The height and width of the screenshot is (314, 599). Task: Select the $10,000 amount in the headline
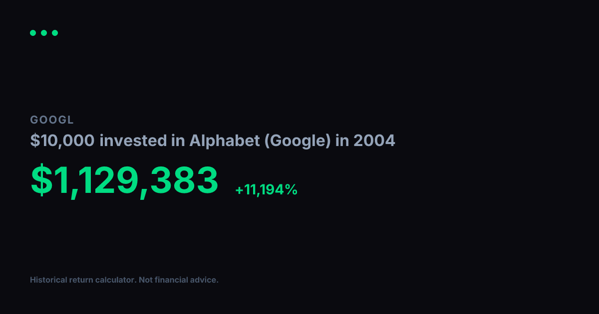62,141
